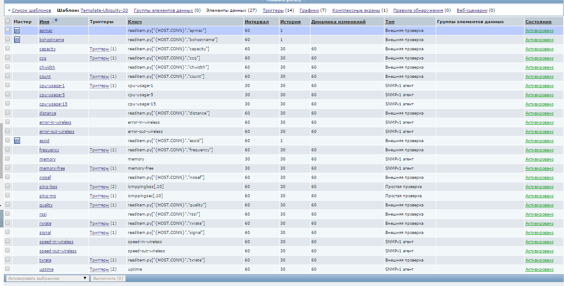
Task: Click the master item icon for essid
Action: [17, 141]
